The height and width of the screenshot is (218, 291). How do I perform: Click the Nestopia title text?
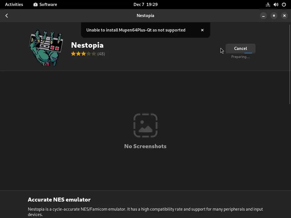[x=87, y=45]
